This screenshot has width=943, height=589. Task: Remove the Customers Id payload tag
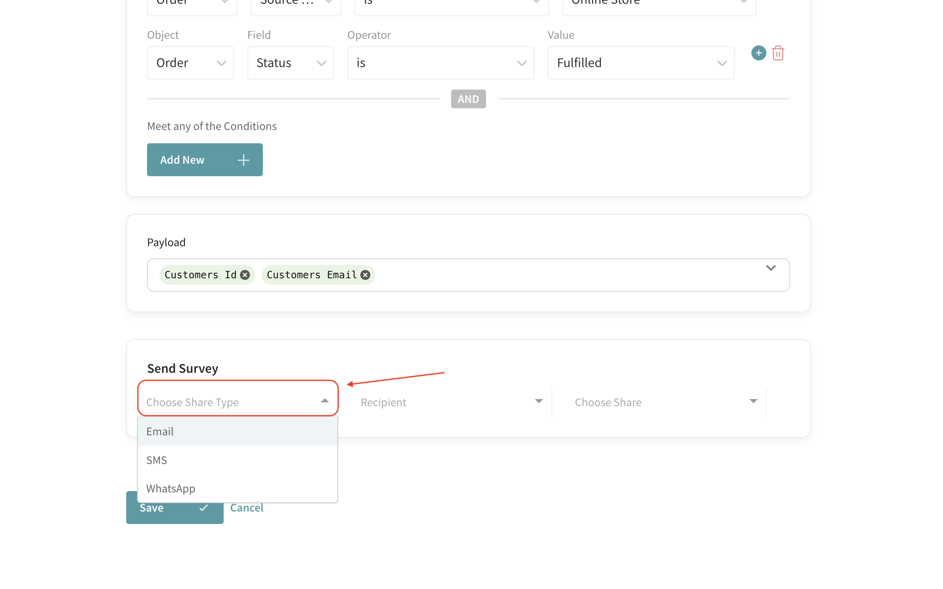(x=245, y=275)
